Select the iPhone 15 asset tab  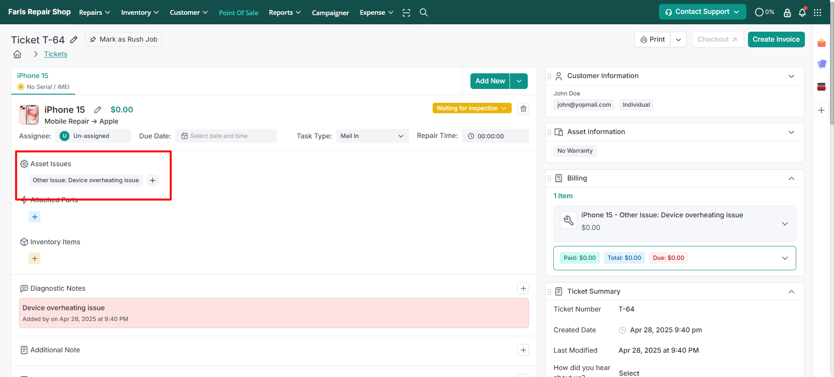[43, 81]
